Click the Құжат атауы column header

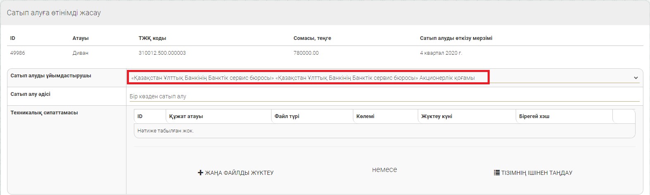(186, 116)
